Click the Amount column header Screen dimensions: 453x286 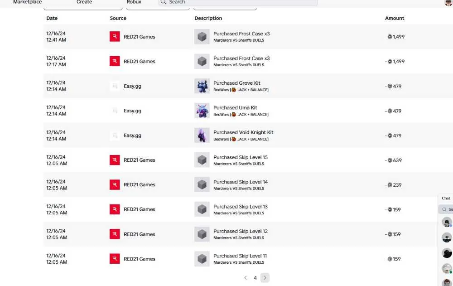395,18
